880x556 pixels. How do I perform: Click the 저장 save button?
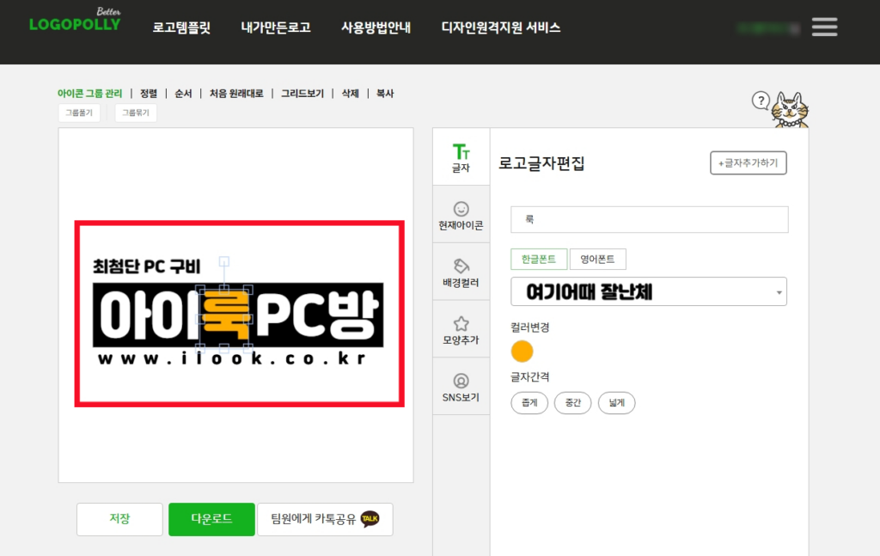click(119, 519)
